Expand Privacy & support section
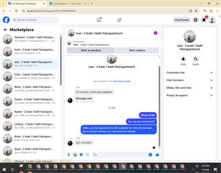The image size is (221, 173). pos(190,95)
